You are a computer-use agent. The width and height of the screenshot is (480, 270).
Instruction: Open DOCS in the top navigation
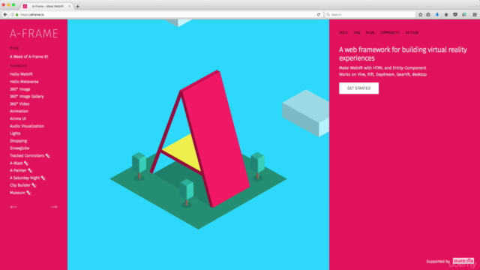(x=343, y=32)
